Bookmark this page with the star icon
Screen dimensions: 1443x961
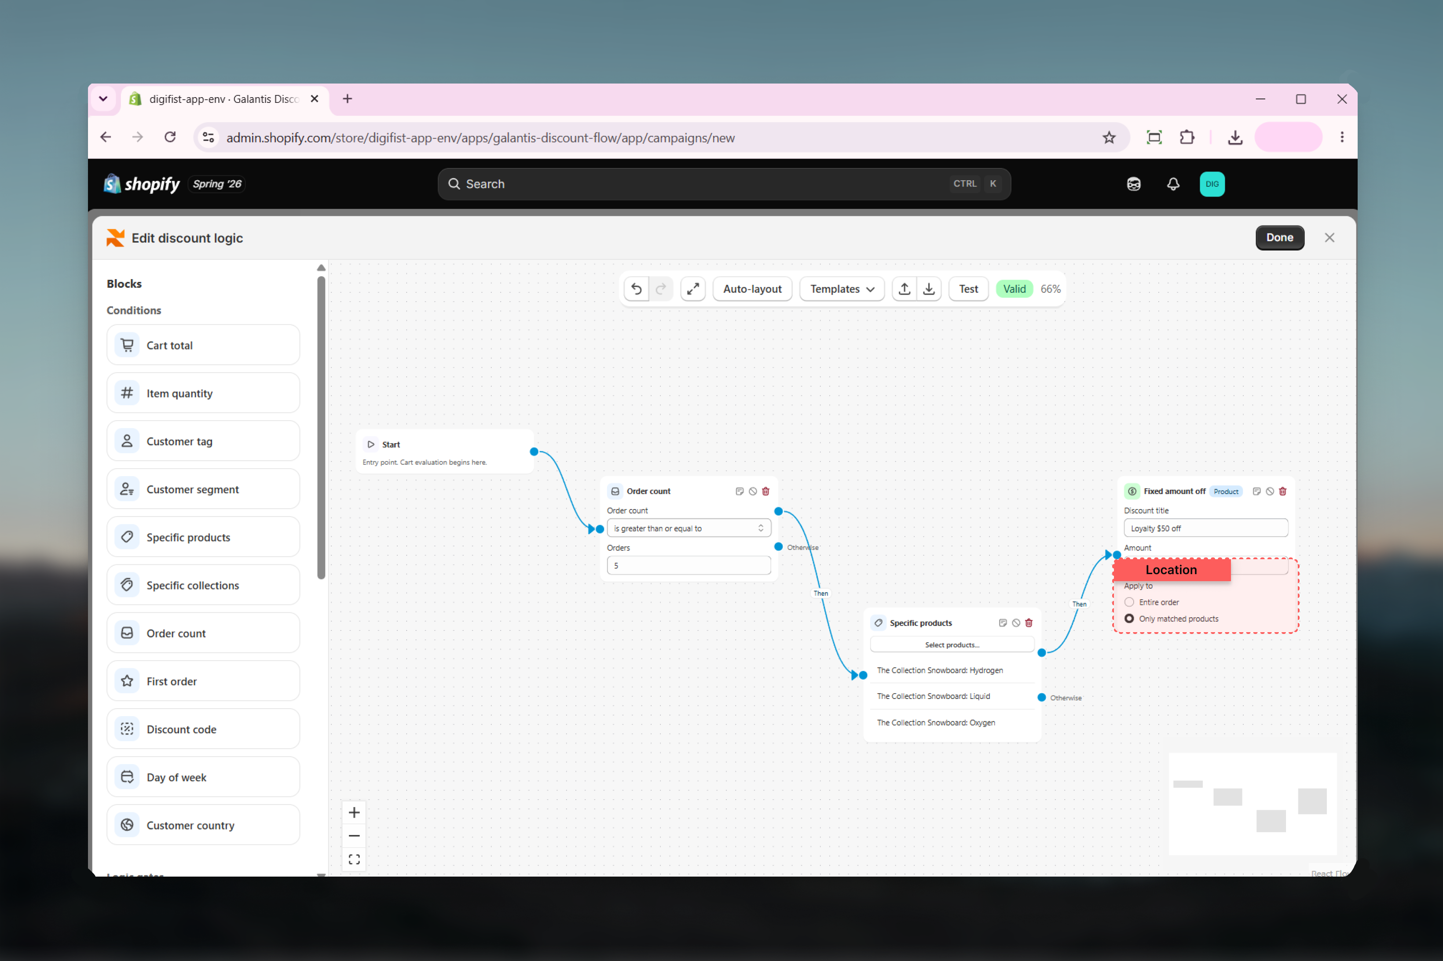click(x=1109, y=137)
